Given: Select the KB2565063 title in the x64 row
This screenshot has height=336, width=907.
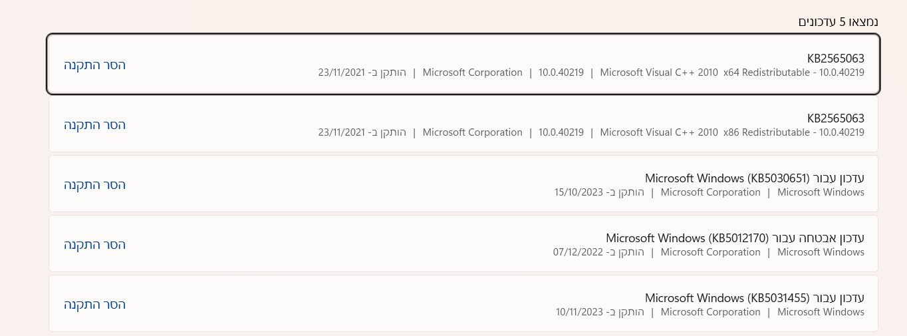Looking at the screenshot, I should tap(835, 59).
